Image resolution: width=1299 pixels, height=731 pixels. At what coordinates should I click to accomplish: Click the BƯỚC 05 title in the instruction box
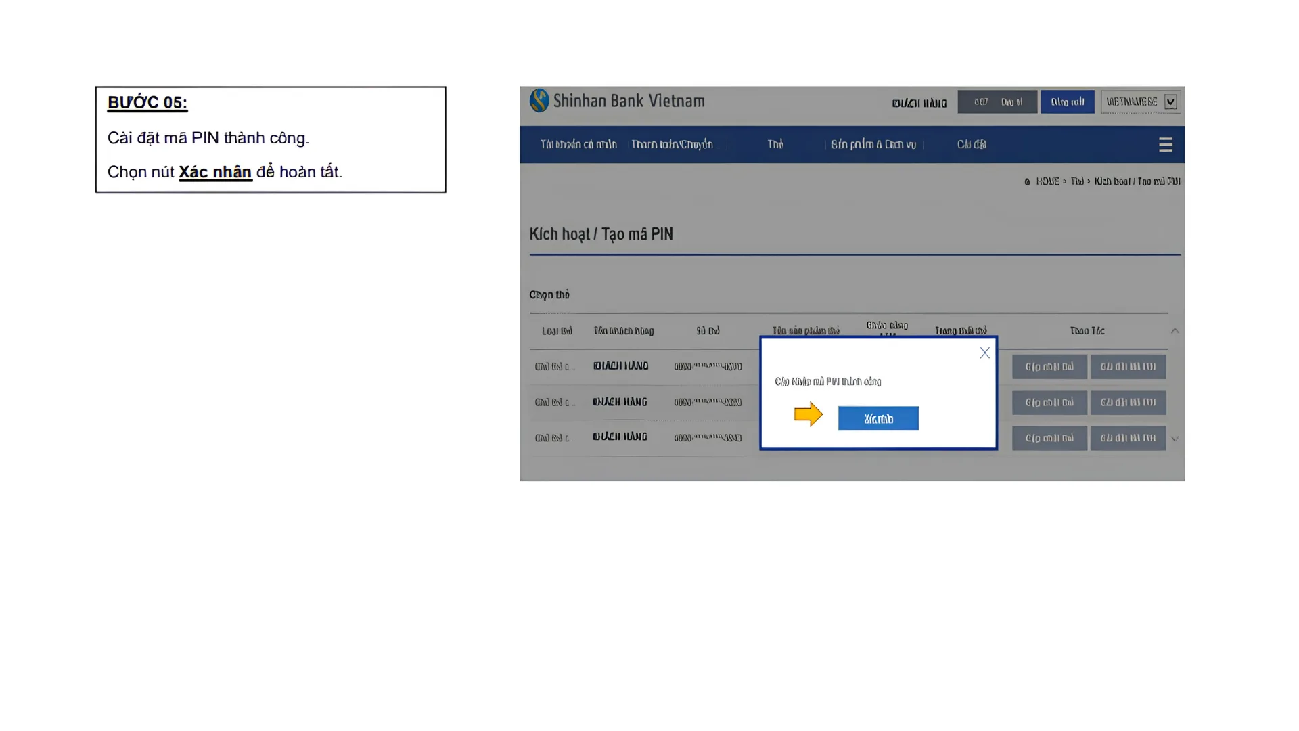point(147,103)
